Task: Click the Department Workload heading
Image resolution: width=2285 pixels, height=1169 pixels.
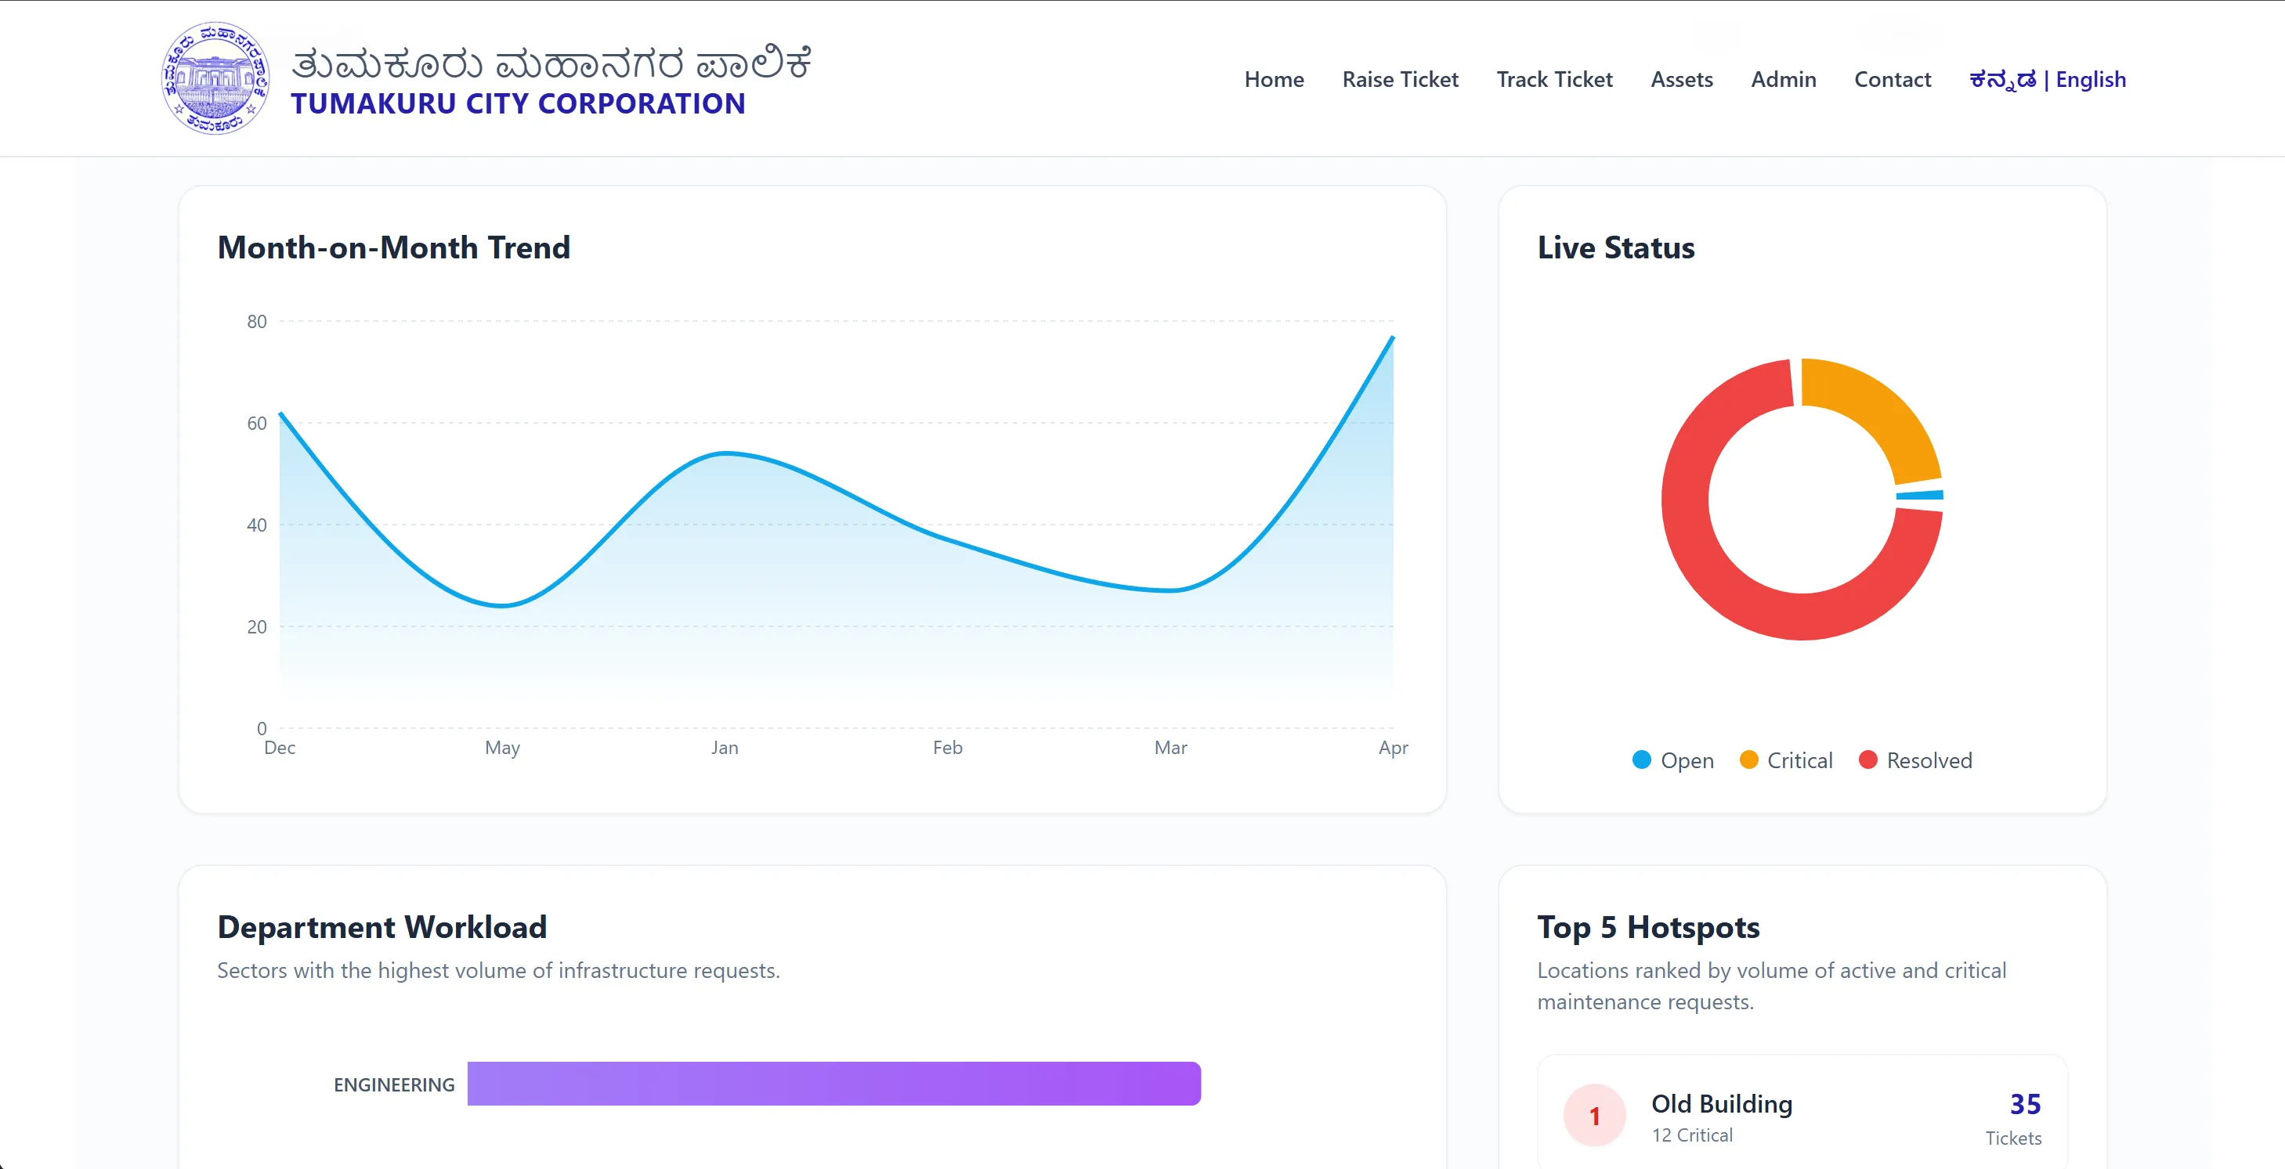Action: coord(382,927)
